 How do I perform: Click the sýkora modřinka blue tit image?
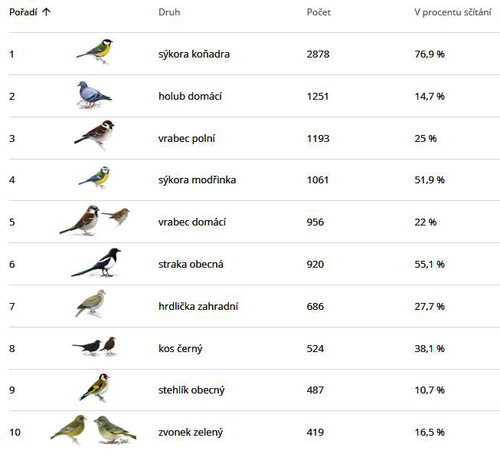click(x=94, y=177)
